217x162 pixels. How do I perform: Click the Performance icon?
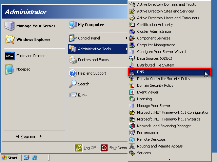point(132,133)
